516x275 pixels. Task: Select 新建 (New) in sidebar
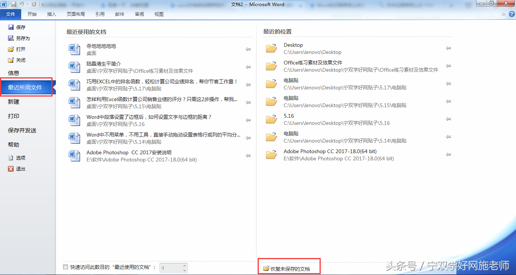[14, 101]
